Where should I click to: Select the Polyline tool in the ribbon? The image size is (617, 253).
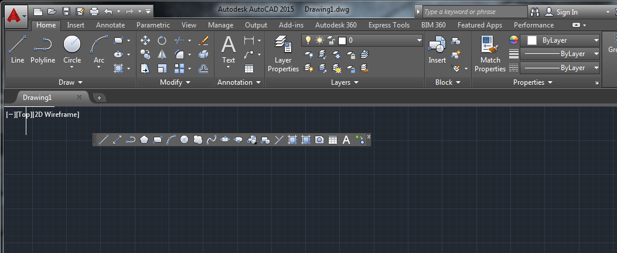point(43,50)
